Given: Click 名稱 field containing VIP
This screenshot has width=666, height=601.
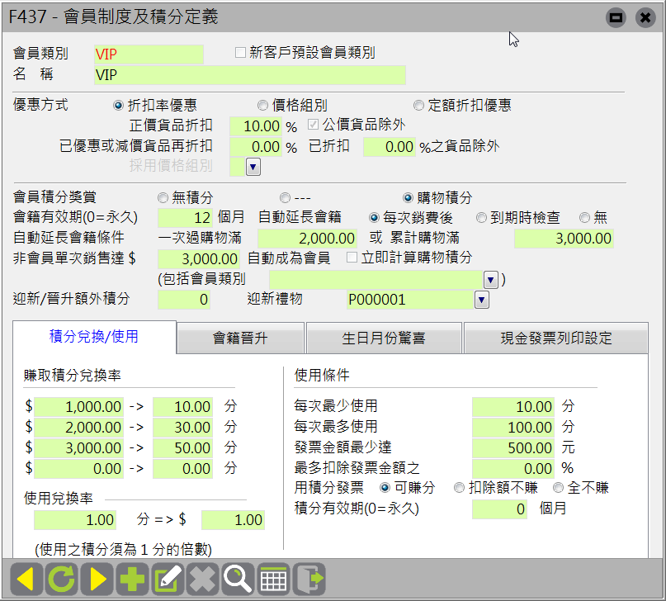Looking at the screenshot, I should pyautogui.click(x=250, y=75).
